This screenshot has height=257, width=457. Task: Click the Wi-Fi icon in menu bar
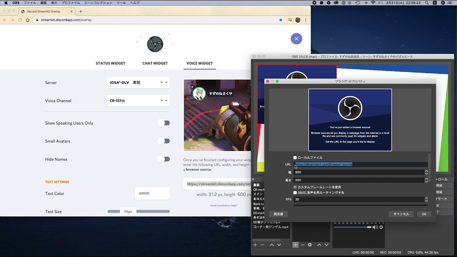373,3
